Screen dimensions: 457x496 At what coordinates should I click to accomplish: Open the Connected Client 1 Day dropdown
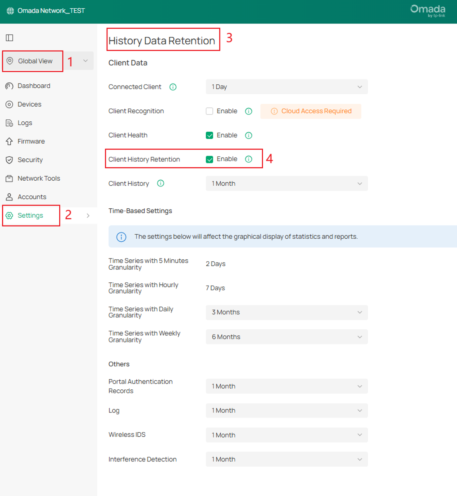pyautogui.click(x=287, y=87)
